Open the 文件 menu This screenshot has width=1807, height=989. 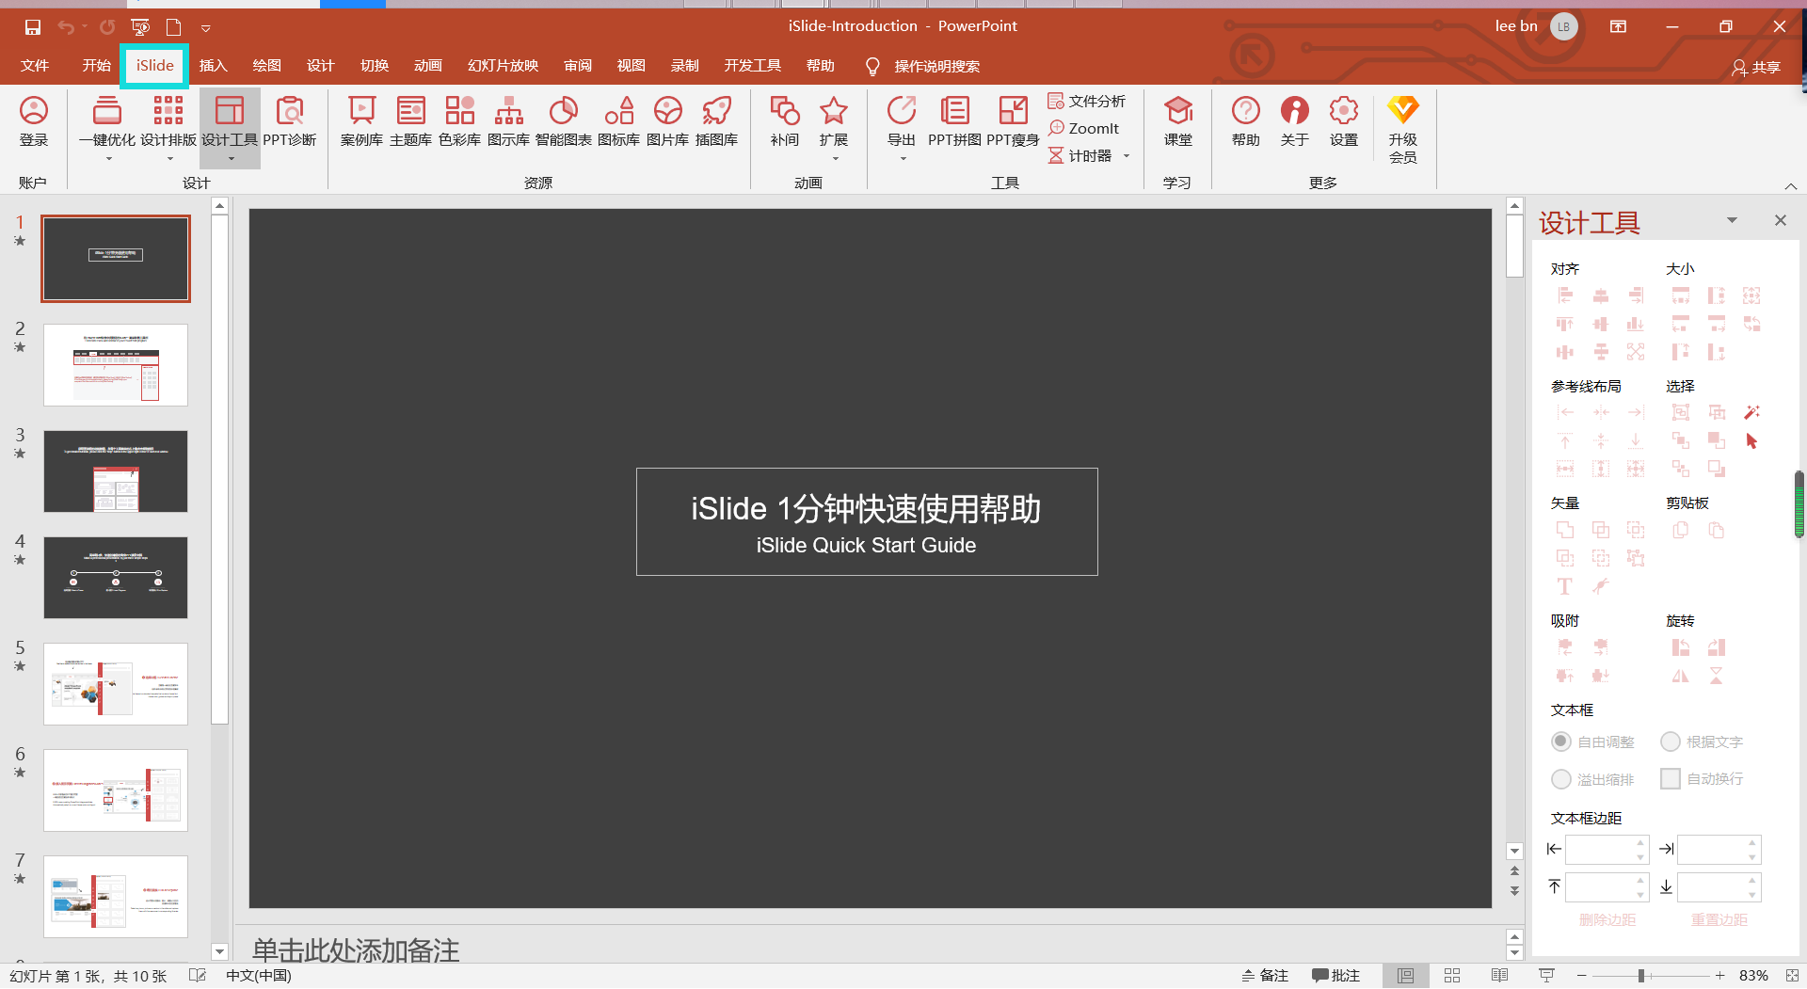point(35,66)
